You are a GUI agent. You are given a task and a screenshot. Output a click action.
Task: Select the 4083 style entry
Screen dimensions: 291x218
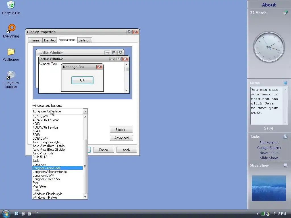57,124
